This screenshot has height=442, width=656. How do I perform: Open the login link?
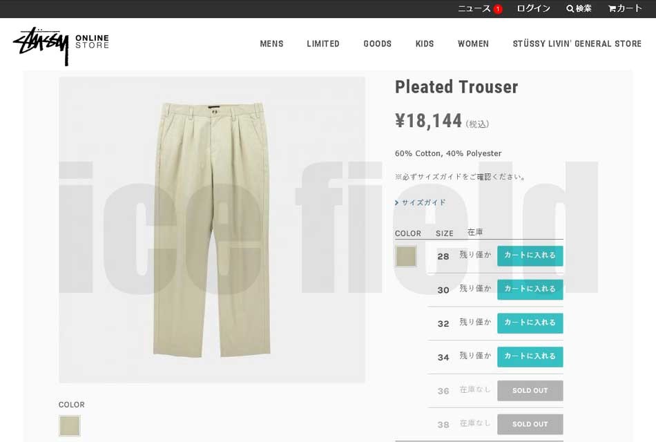(533, 9)
